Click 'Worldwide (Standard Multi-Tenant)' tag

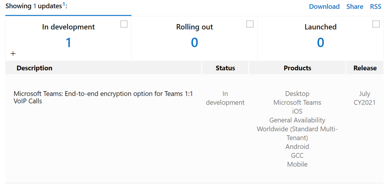pos(297,133)
